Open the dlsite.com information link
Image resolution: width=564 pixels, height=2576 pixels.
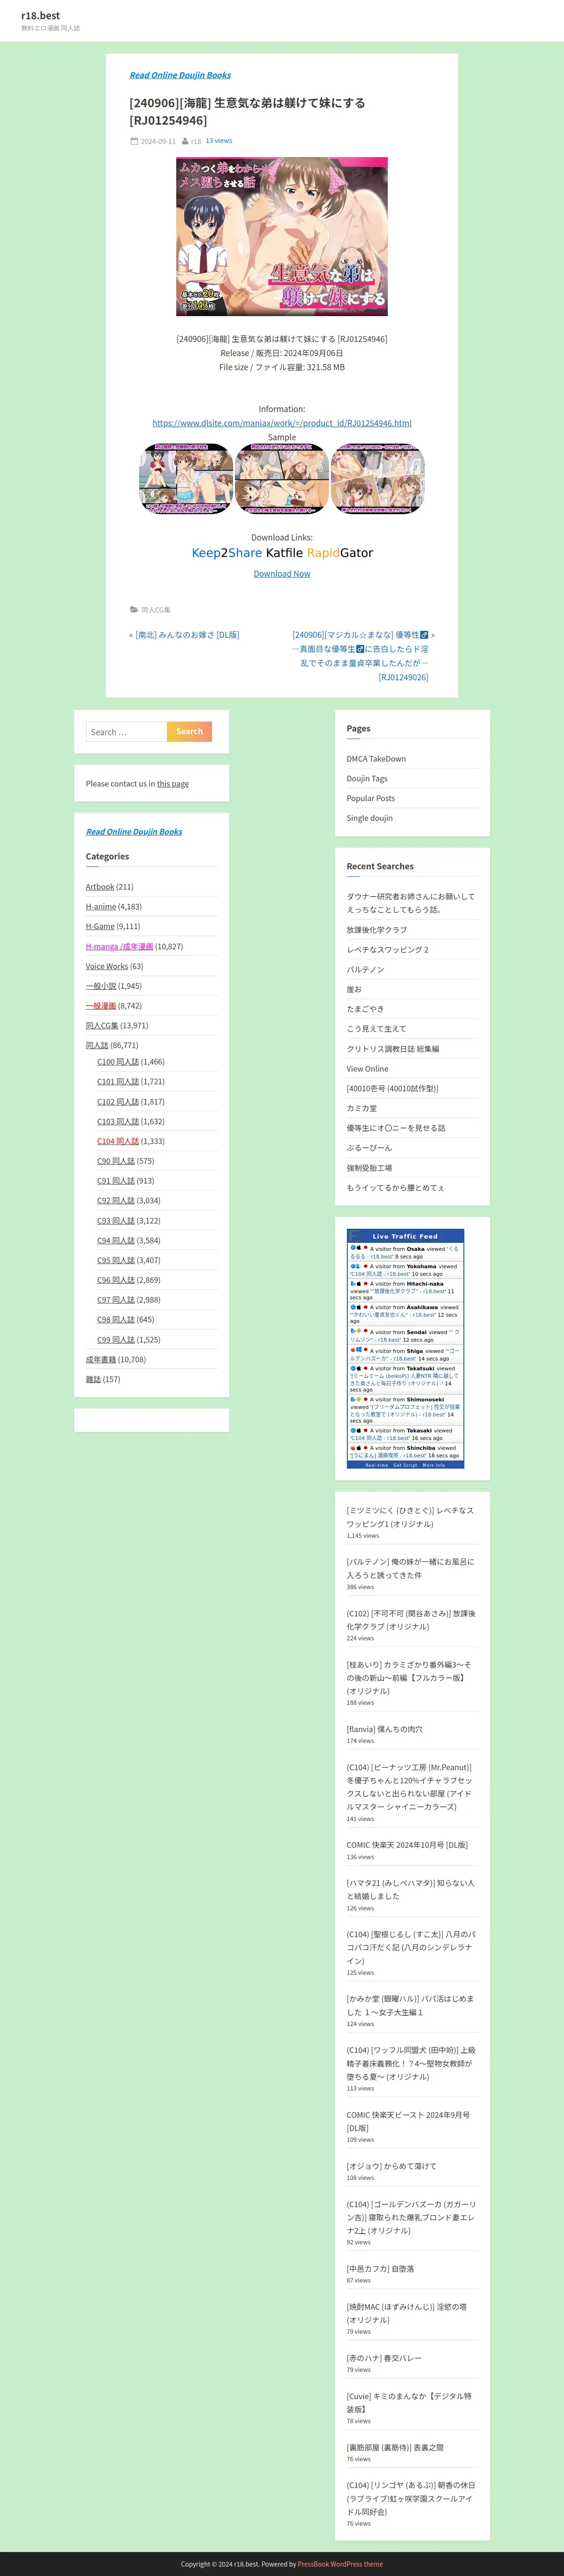tap(282, 423)
